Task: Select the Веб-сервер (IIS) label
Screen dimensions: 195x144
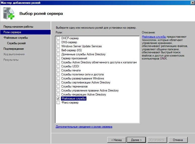Action: pos(72,50)
